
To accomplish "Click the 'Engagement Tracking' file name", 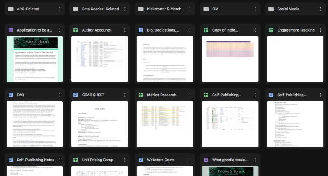I will click(x=296, y=30).
